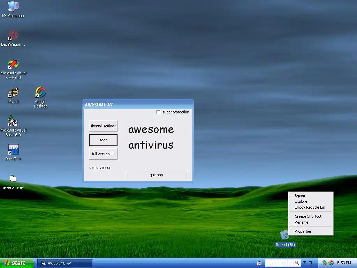357x268 pixels.
Task: Select the Recycle Bin desktop icon
Action: [x=285, y=238]
